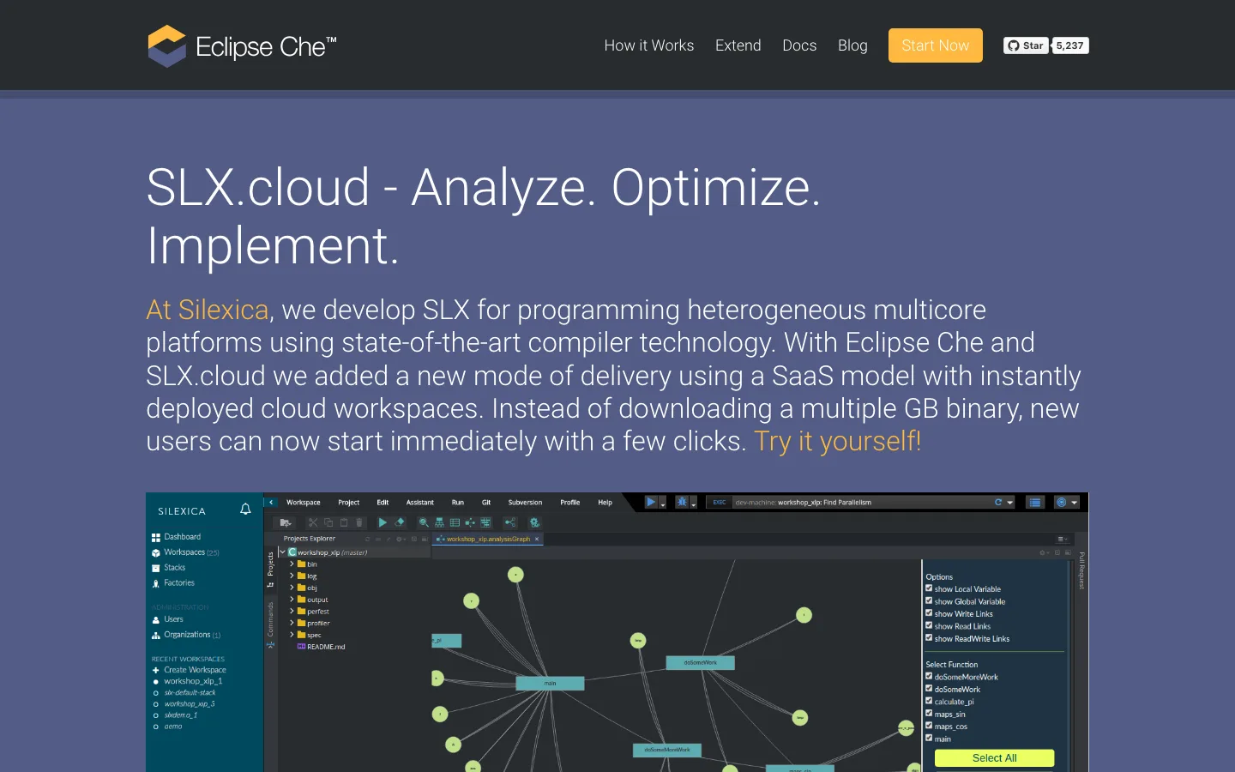Click the Users person icon in sidebar
Image resolution: width=1235 pixels, height=772 pixels.
(x=156, y=619)
